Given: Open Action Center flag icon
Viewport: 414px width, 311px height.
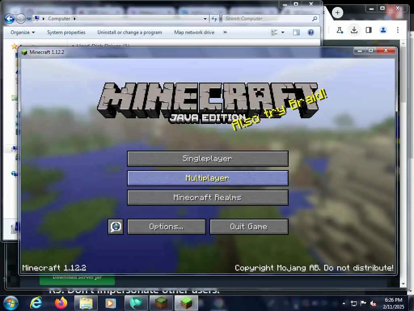Looking at the screenshot, I should tap(363, 303).
